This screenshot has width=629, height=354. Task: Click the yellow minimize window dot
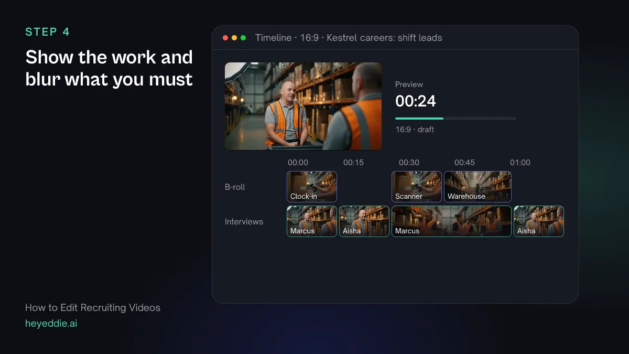coord(234,38)
